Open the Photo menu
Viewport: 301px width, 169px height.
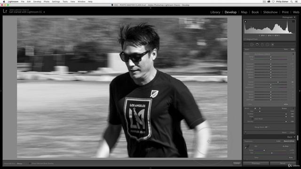pyautogui.click(x=47, y=1)
